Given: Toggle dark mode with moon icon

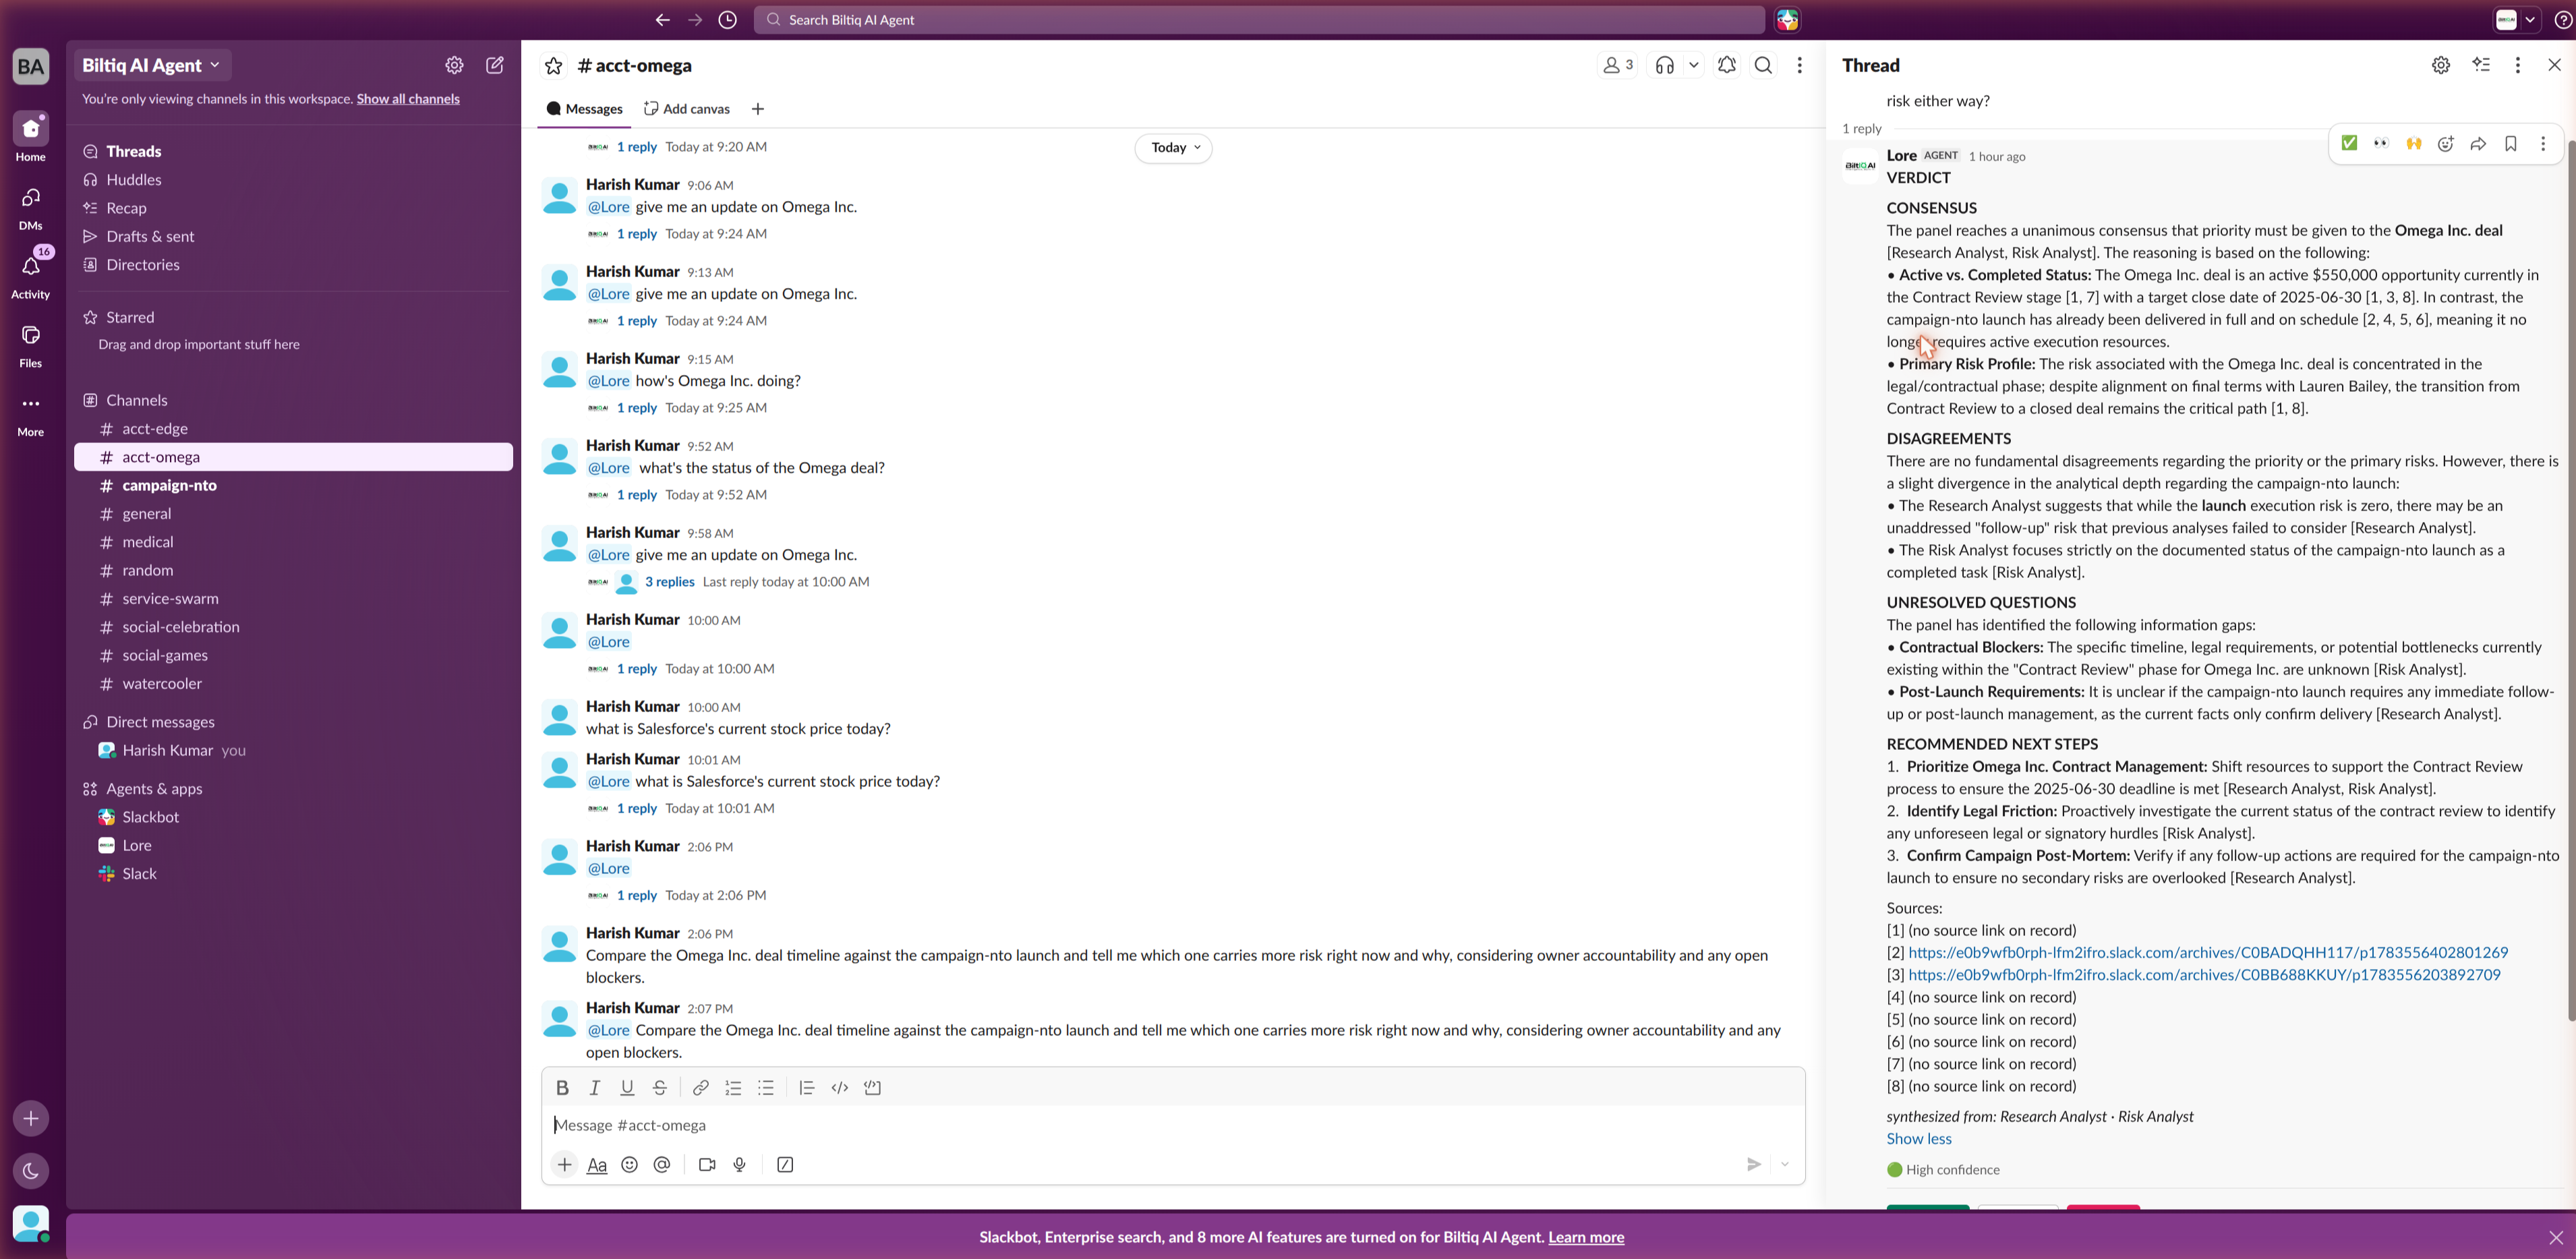Looking at the screenshot, I should [31, 1171].
